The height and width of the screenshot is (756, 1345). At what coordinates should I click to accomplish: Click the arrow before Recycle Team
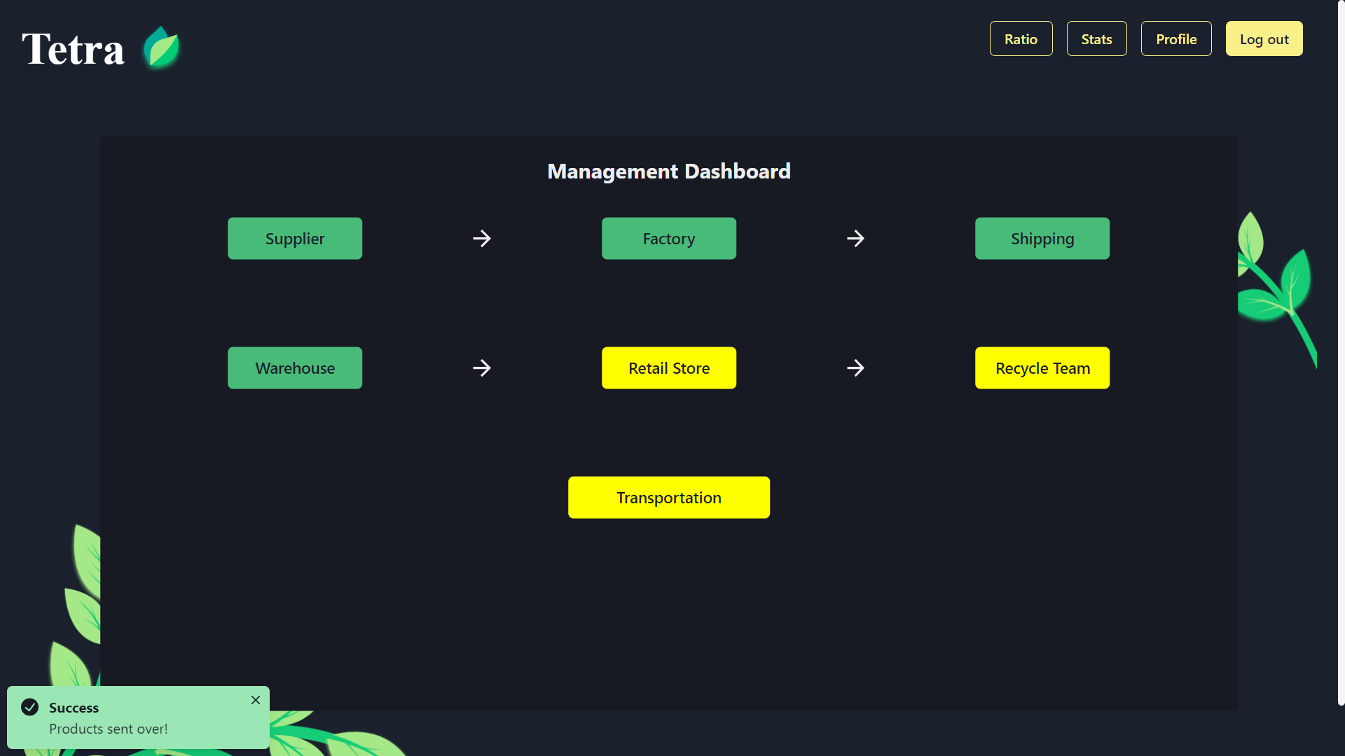(855, 368)
